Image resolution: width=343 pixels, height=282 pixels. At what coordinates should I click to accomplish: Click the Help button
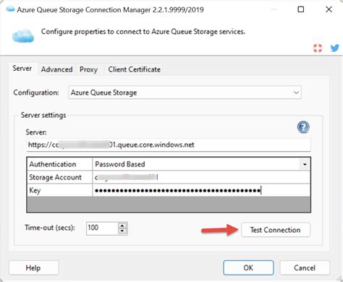(33, 268)
